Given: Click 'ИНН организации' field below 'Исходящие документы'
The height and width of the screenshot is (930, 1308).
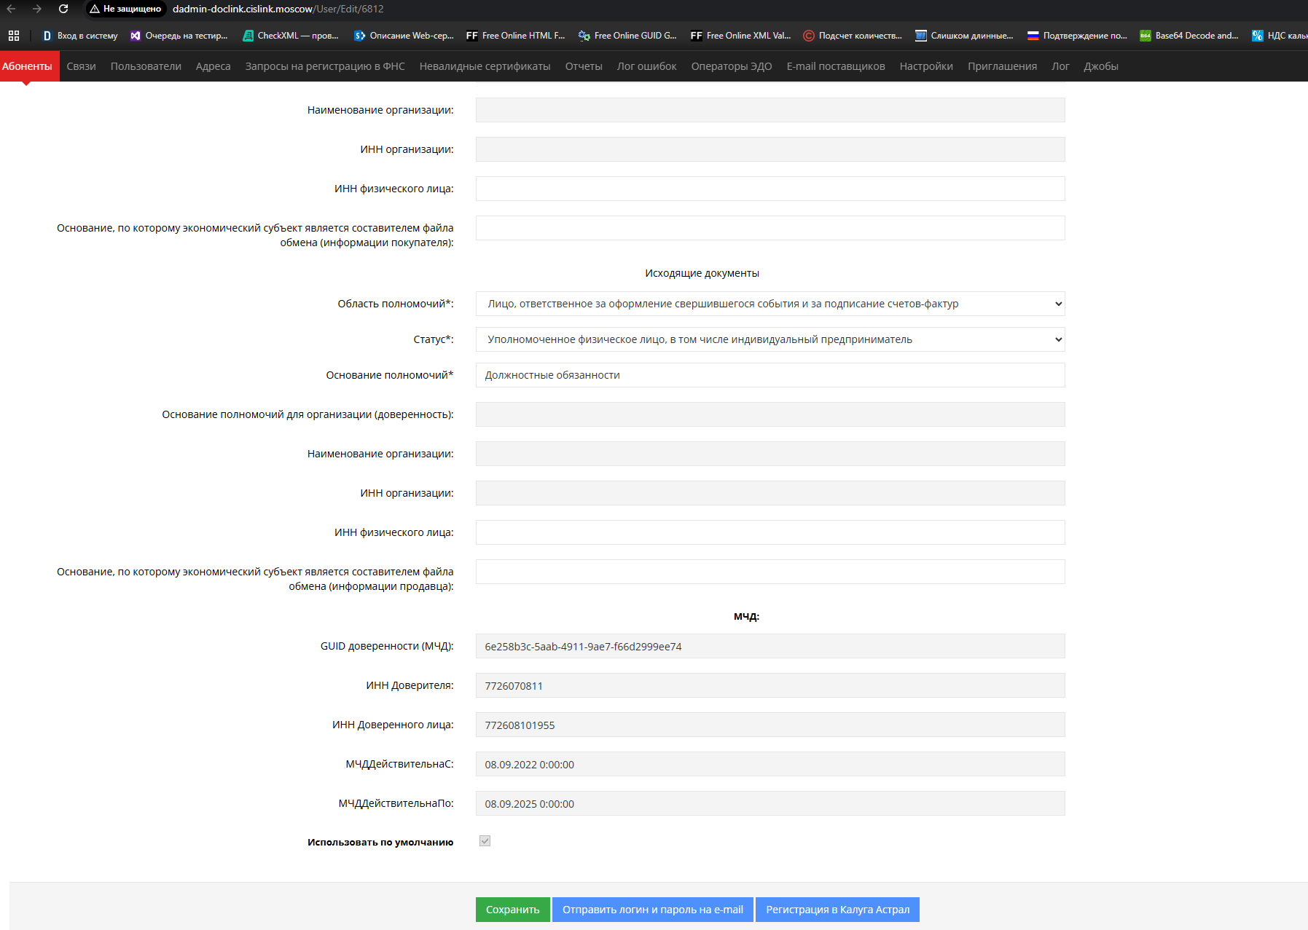Looking at the screenshot, I should [x=770, y=493].
